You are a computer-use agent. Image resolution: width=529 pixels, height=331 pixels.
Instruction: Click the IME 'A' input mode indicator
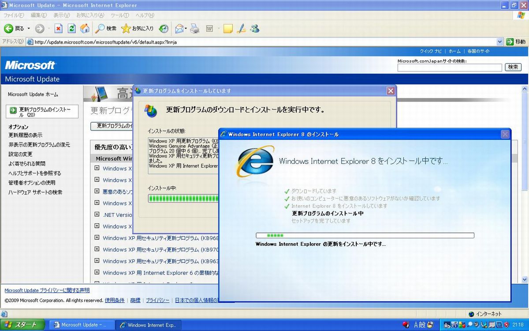(415, 325)
